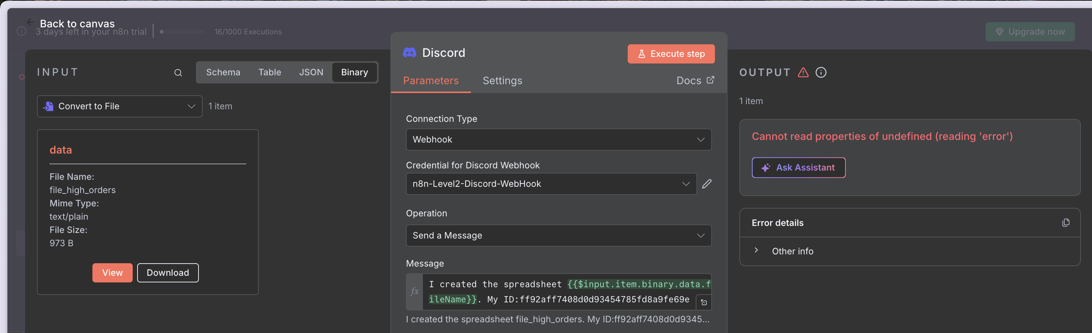Click the Discord logo in the node header
1092x333 pixels.
tap(409, 52)
